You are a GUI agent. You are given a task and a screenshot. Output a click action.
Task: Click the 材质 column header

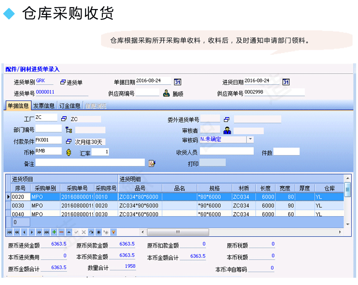coord(244,188)
